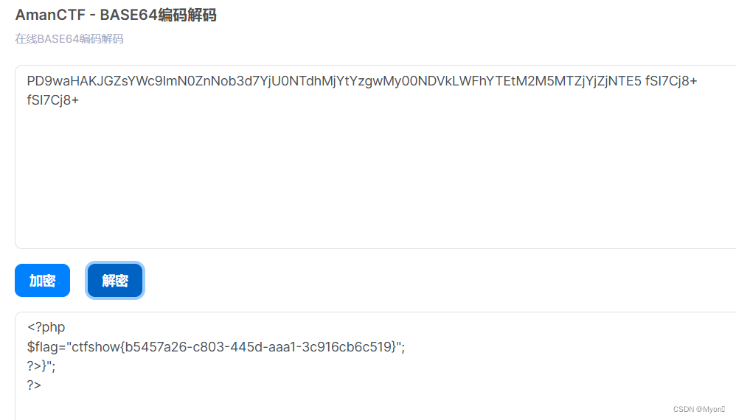The width and height of the screenshot is (736, 420).
Task: Click the 加密 encrypt button
Action: (42, 280)
